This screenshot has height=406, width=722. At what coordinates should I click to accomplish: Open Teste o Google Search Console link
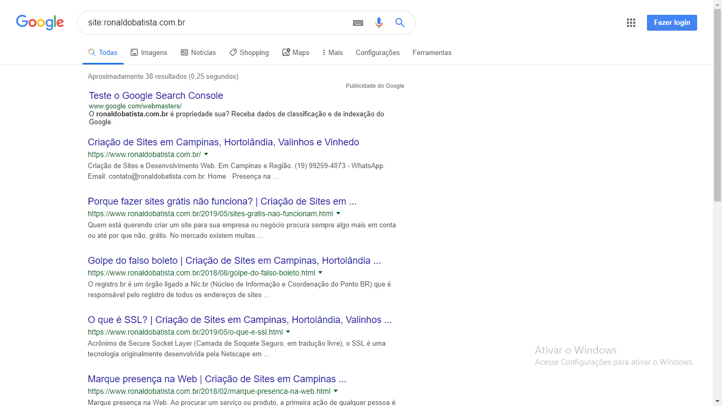[156, 96]
